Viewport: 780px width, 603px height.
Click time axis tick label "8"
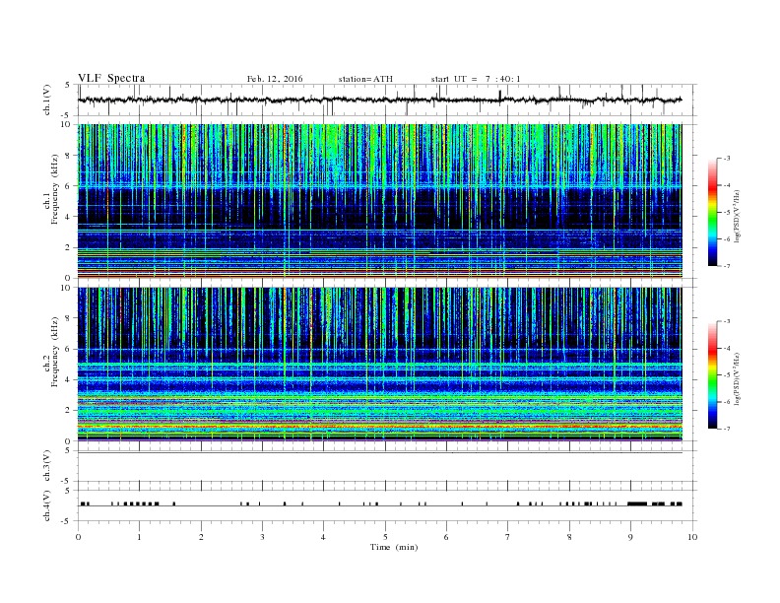tap(569, 537)
